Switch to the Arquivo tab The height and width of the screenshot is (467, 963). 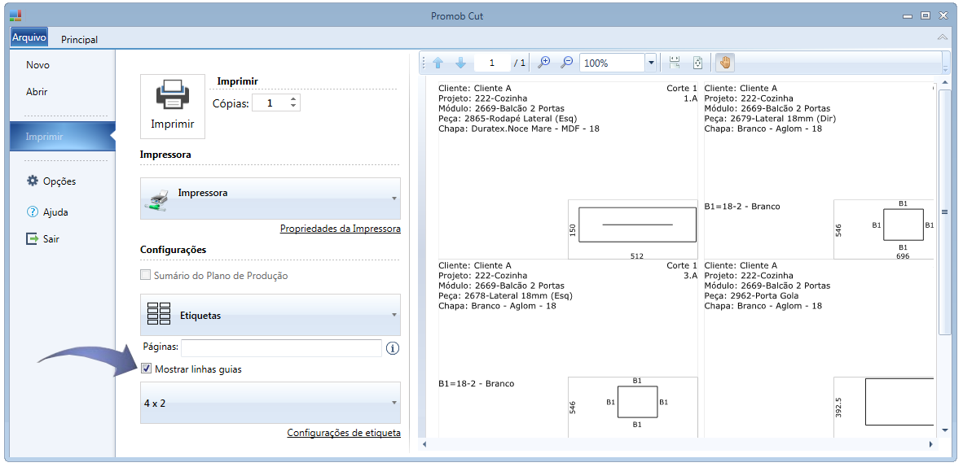coord(29,37)
